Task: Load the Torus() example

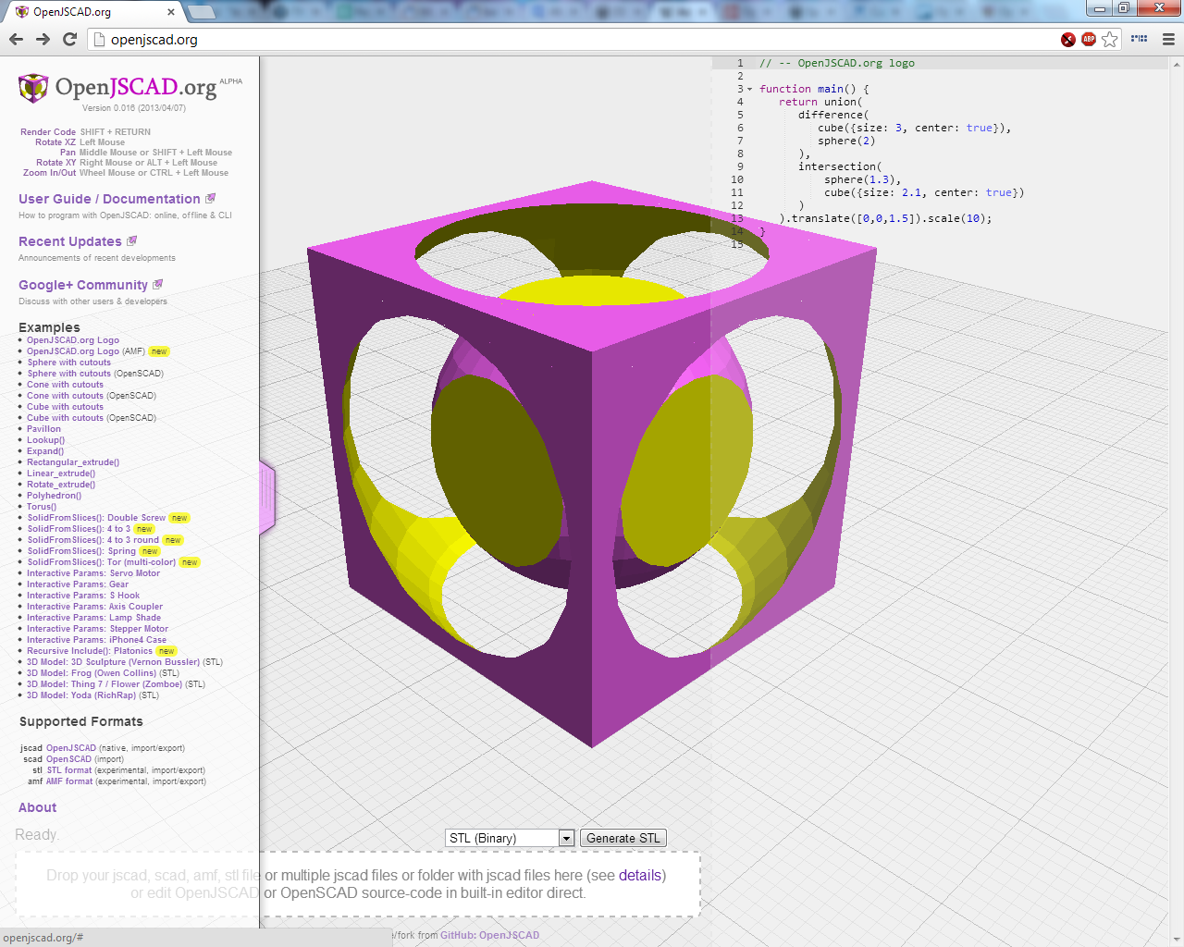Action: point(42,507)
